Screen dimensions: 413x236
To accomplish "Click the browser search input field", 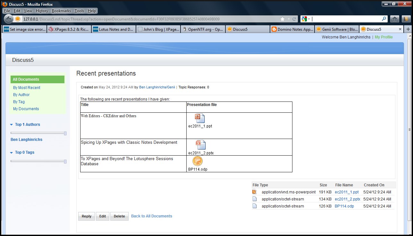I will point(346,19).
